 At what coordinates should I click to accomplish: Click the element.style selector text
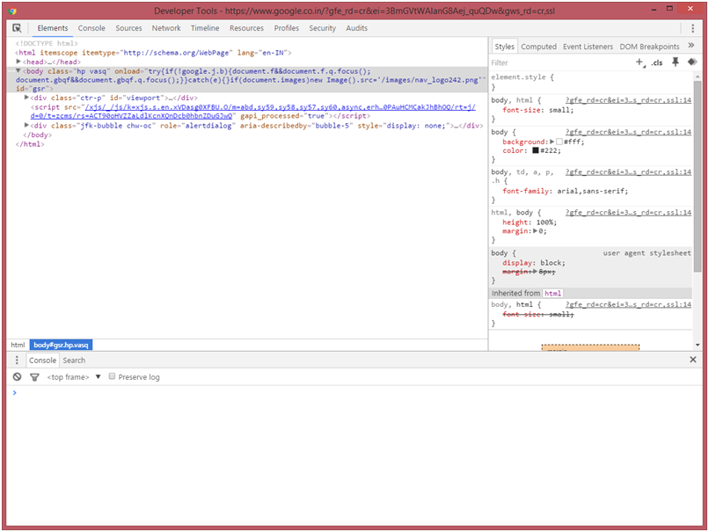pyautogui.click(x=519, y=77)
